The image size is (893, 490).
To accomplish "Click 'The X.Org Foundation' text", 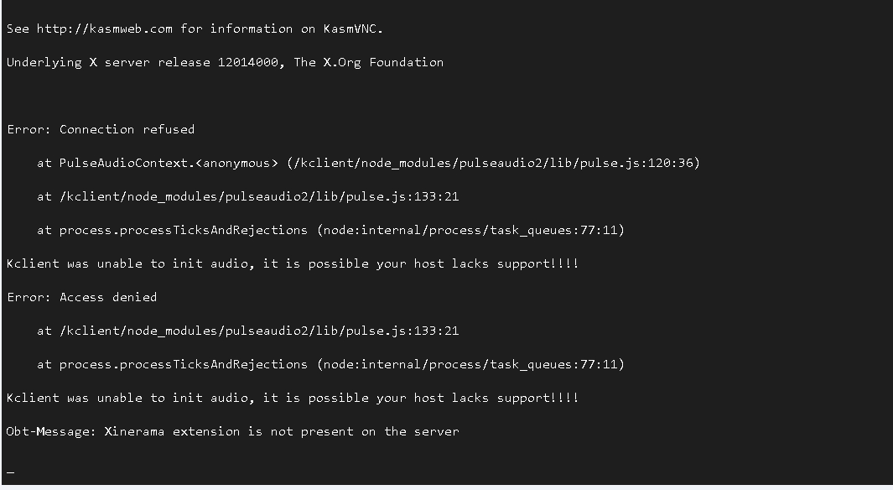I will (x=368, y=63).
